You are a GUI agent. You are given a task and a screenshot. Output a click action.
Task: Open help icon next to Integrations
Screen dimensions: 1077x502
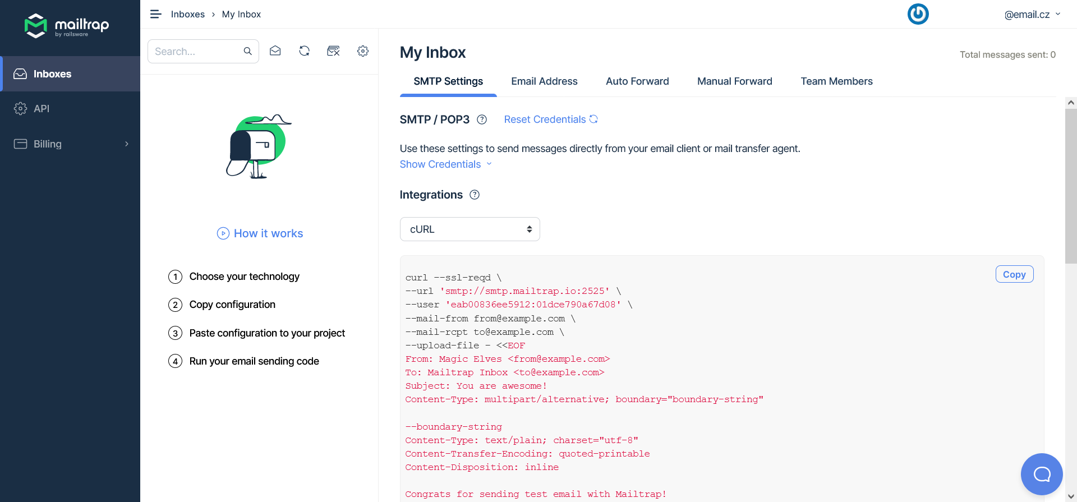475,195
